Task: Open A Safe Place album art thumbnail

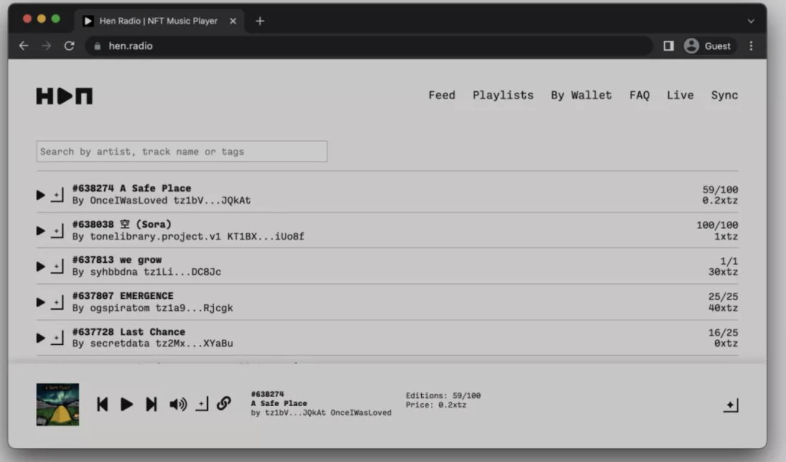Action: pos(58,404)
